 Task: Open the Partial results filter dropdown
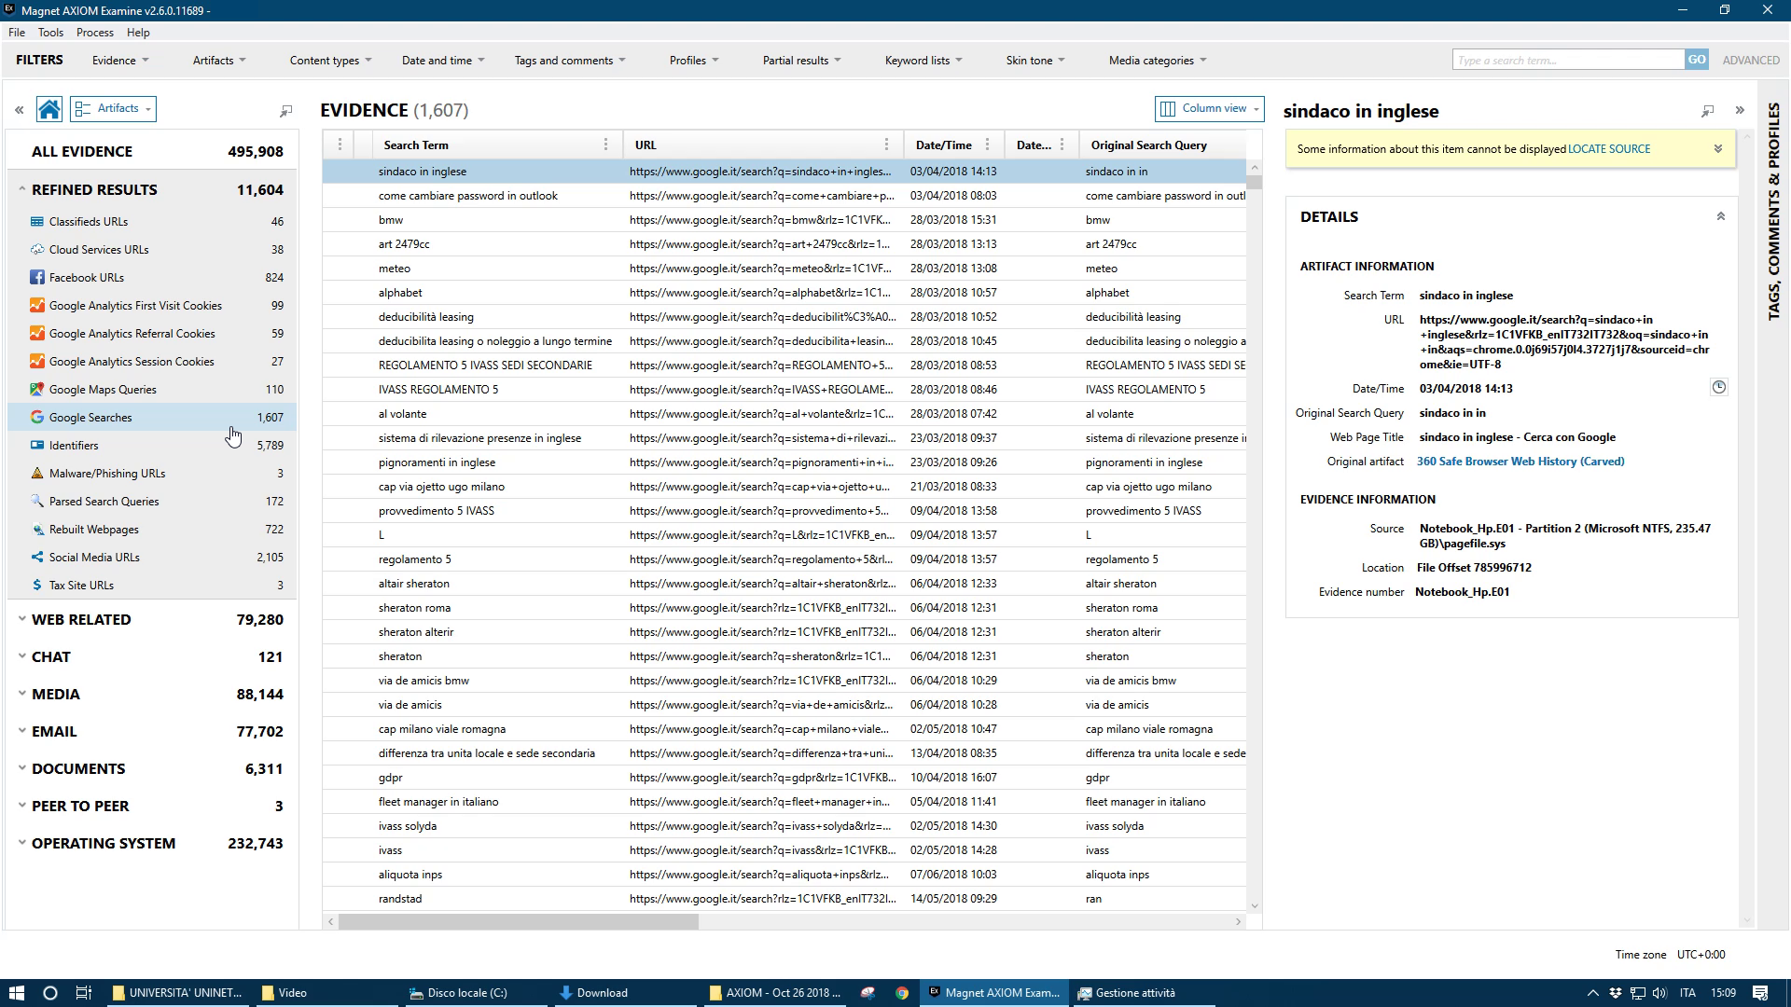tap(801, 61)
